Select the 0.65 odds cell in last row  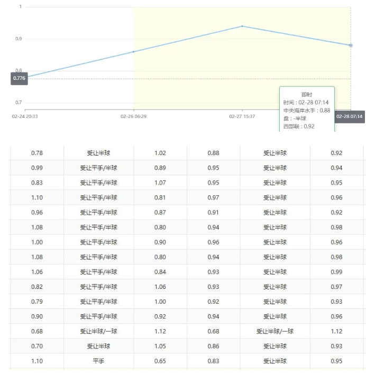click(160, 361)
